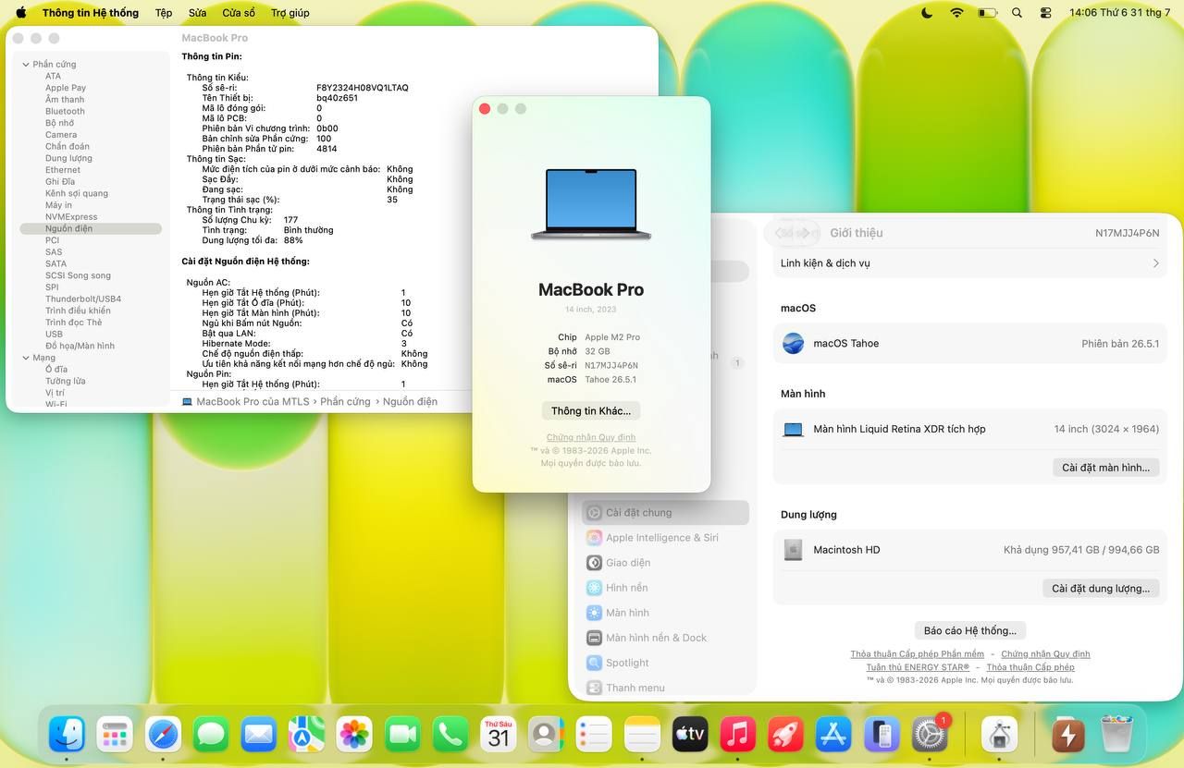Open the Cửa sổ menu
The image size is (1184, 768).
[x=239, y=13]
